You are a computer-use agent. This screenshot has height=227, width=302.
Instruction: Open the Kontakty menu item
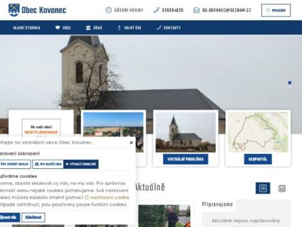169,28
